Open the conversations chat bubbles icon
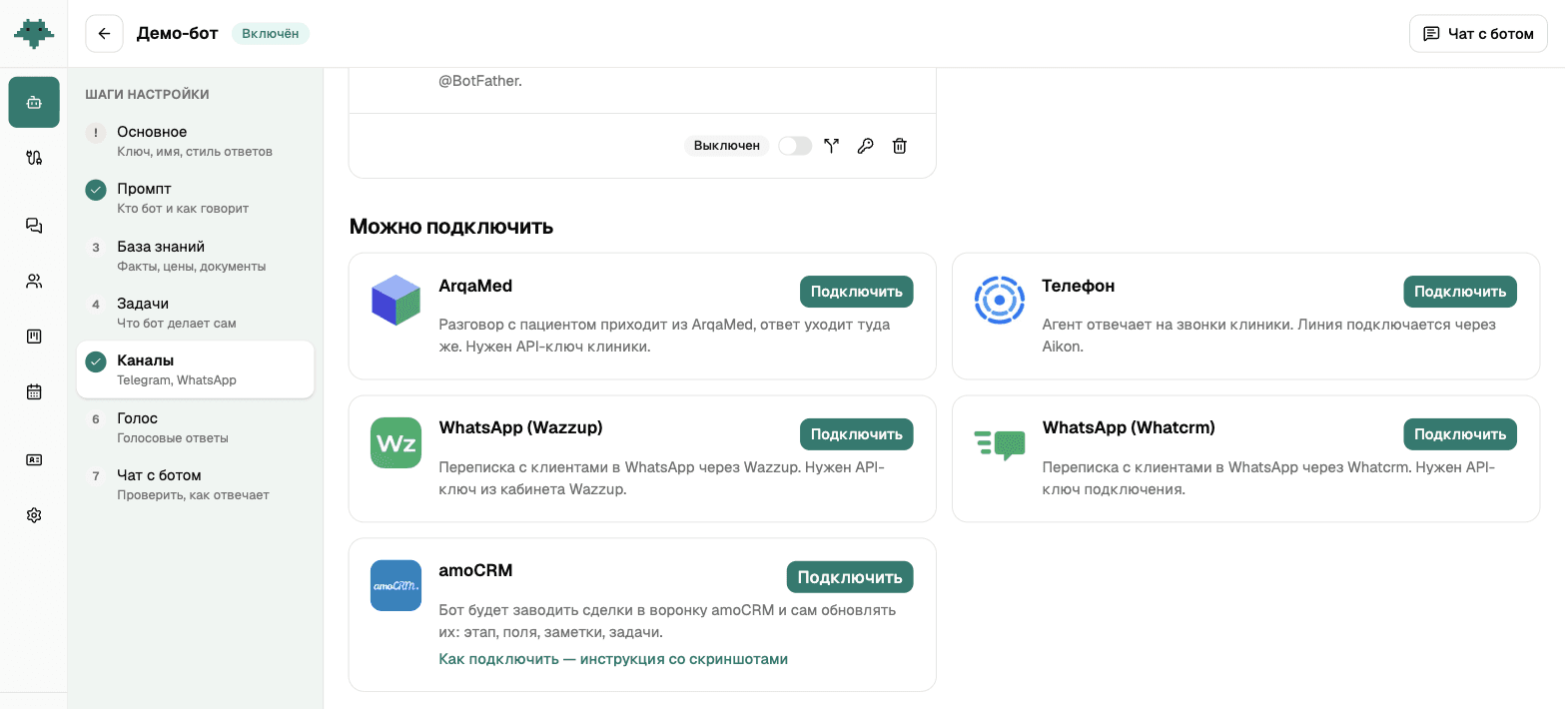This screenshot has height=709, width=1565. (34, 226)
